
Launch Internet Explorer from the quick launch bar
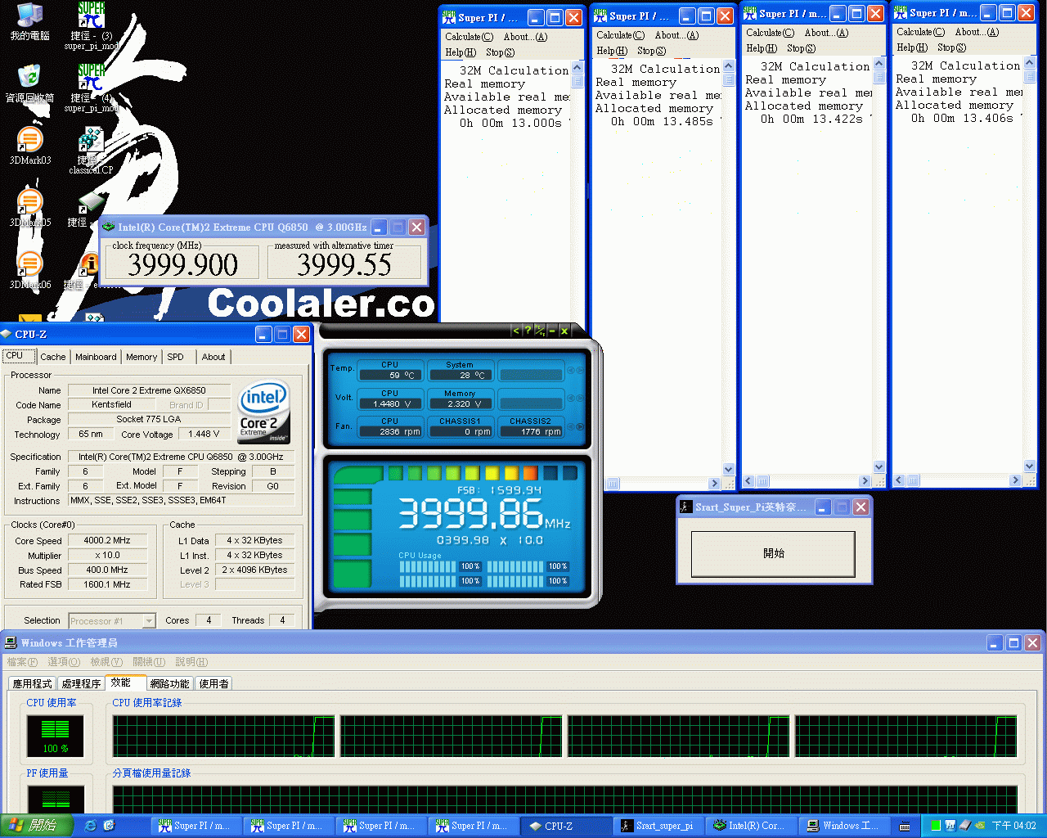[x=90, y=826]
